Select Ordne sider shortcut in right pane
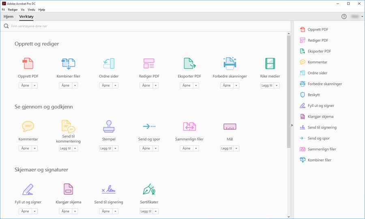 tap(313, 73)
